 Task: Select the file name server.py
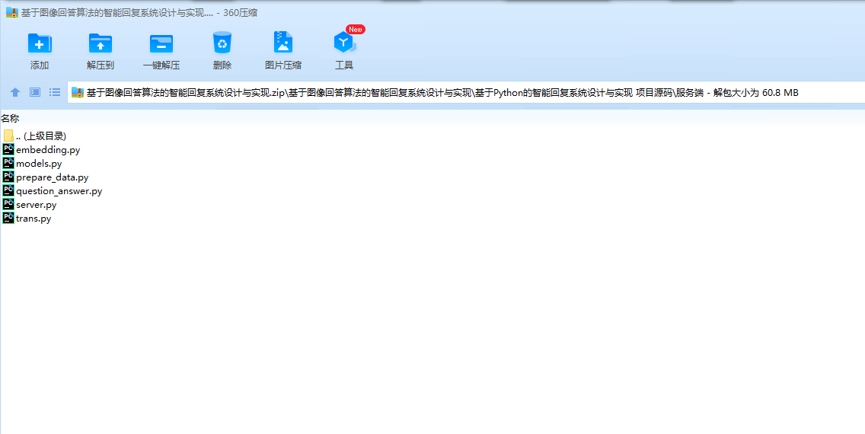(37, 205)
